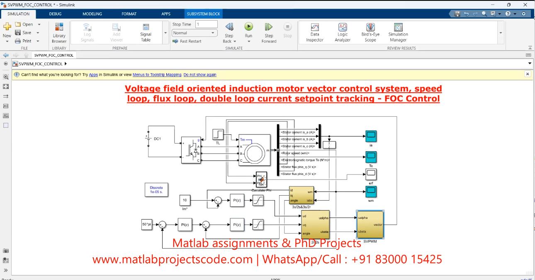Switch to the DEBUG tab
The height and width of the screenshot is (280, 535).
(x=55, y=14)
